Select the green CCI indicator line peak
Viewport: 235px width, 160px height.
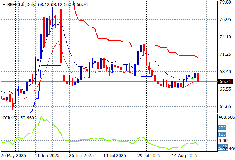point(41,117)
